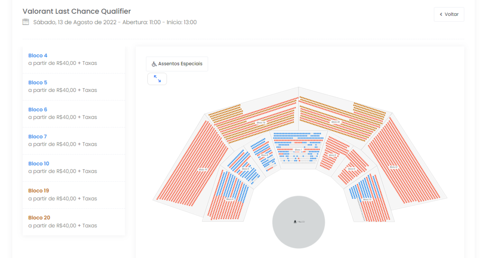Viewport: 491px width, 258px height.
Task: Click the wheelchair Assentos Especiais icon
Action: coord(154,64)
